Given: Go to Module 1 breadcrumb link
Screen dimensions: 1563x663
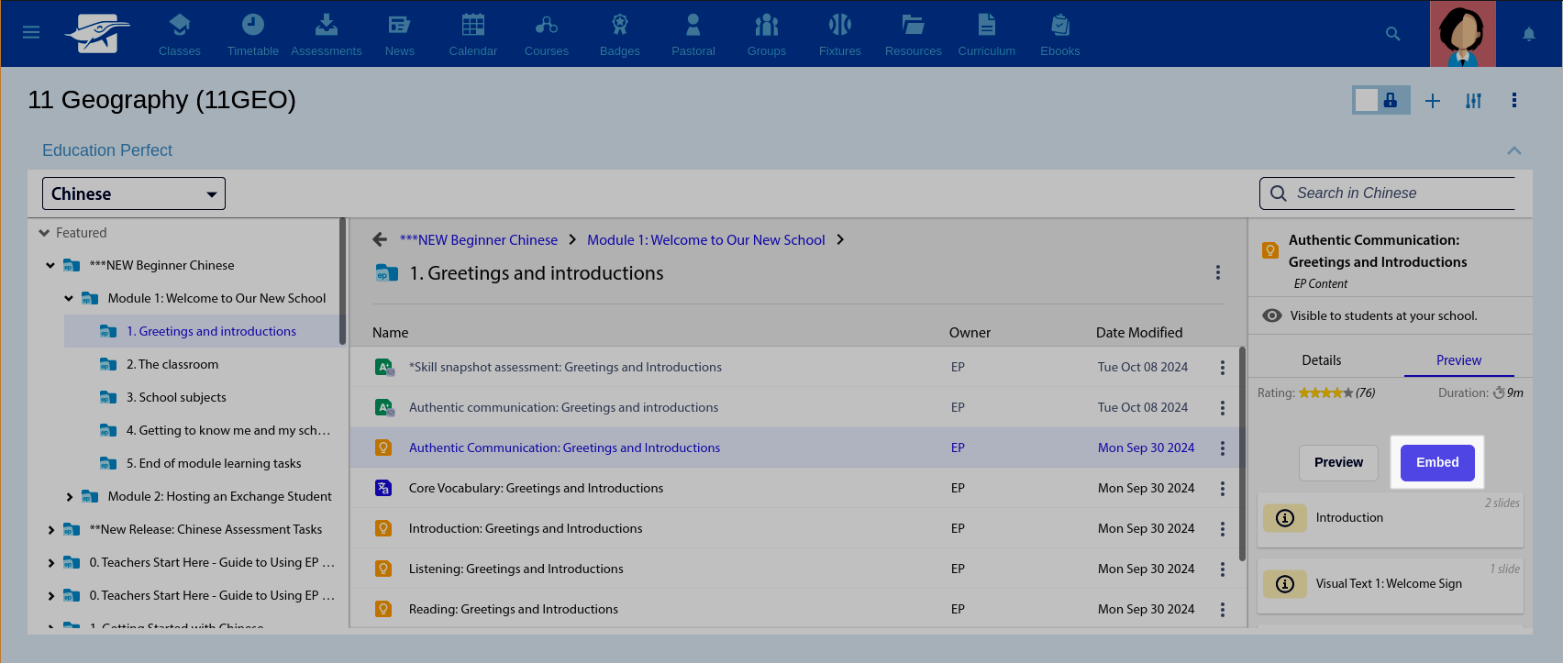Looking at the screenshot, I should click(706, 240).
